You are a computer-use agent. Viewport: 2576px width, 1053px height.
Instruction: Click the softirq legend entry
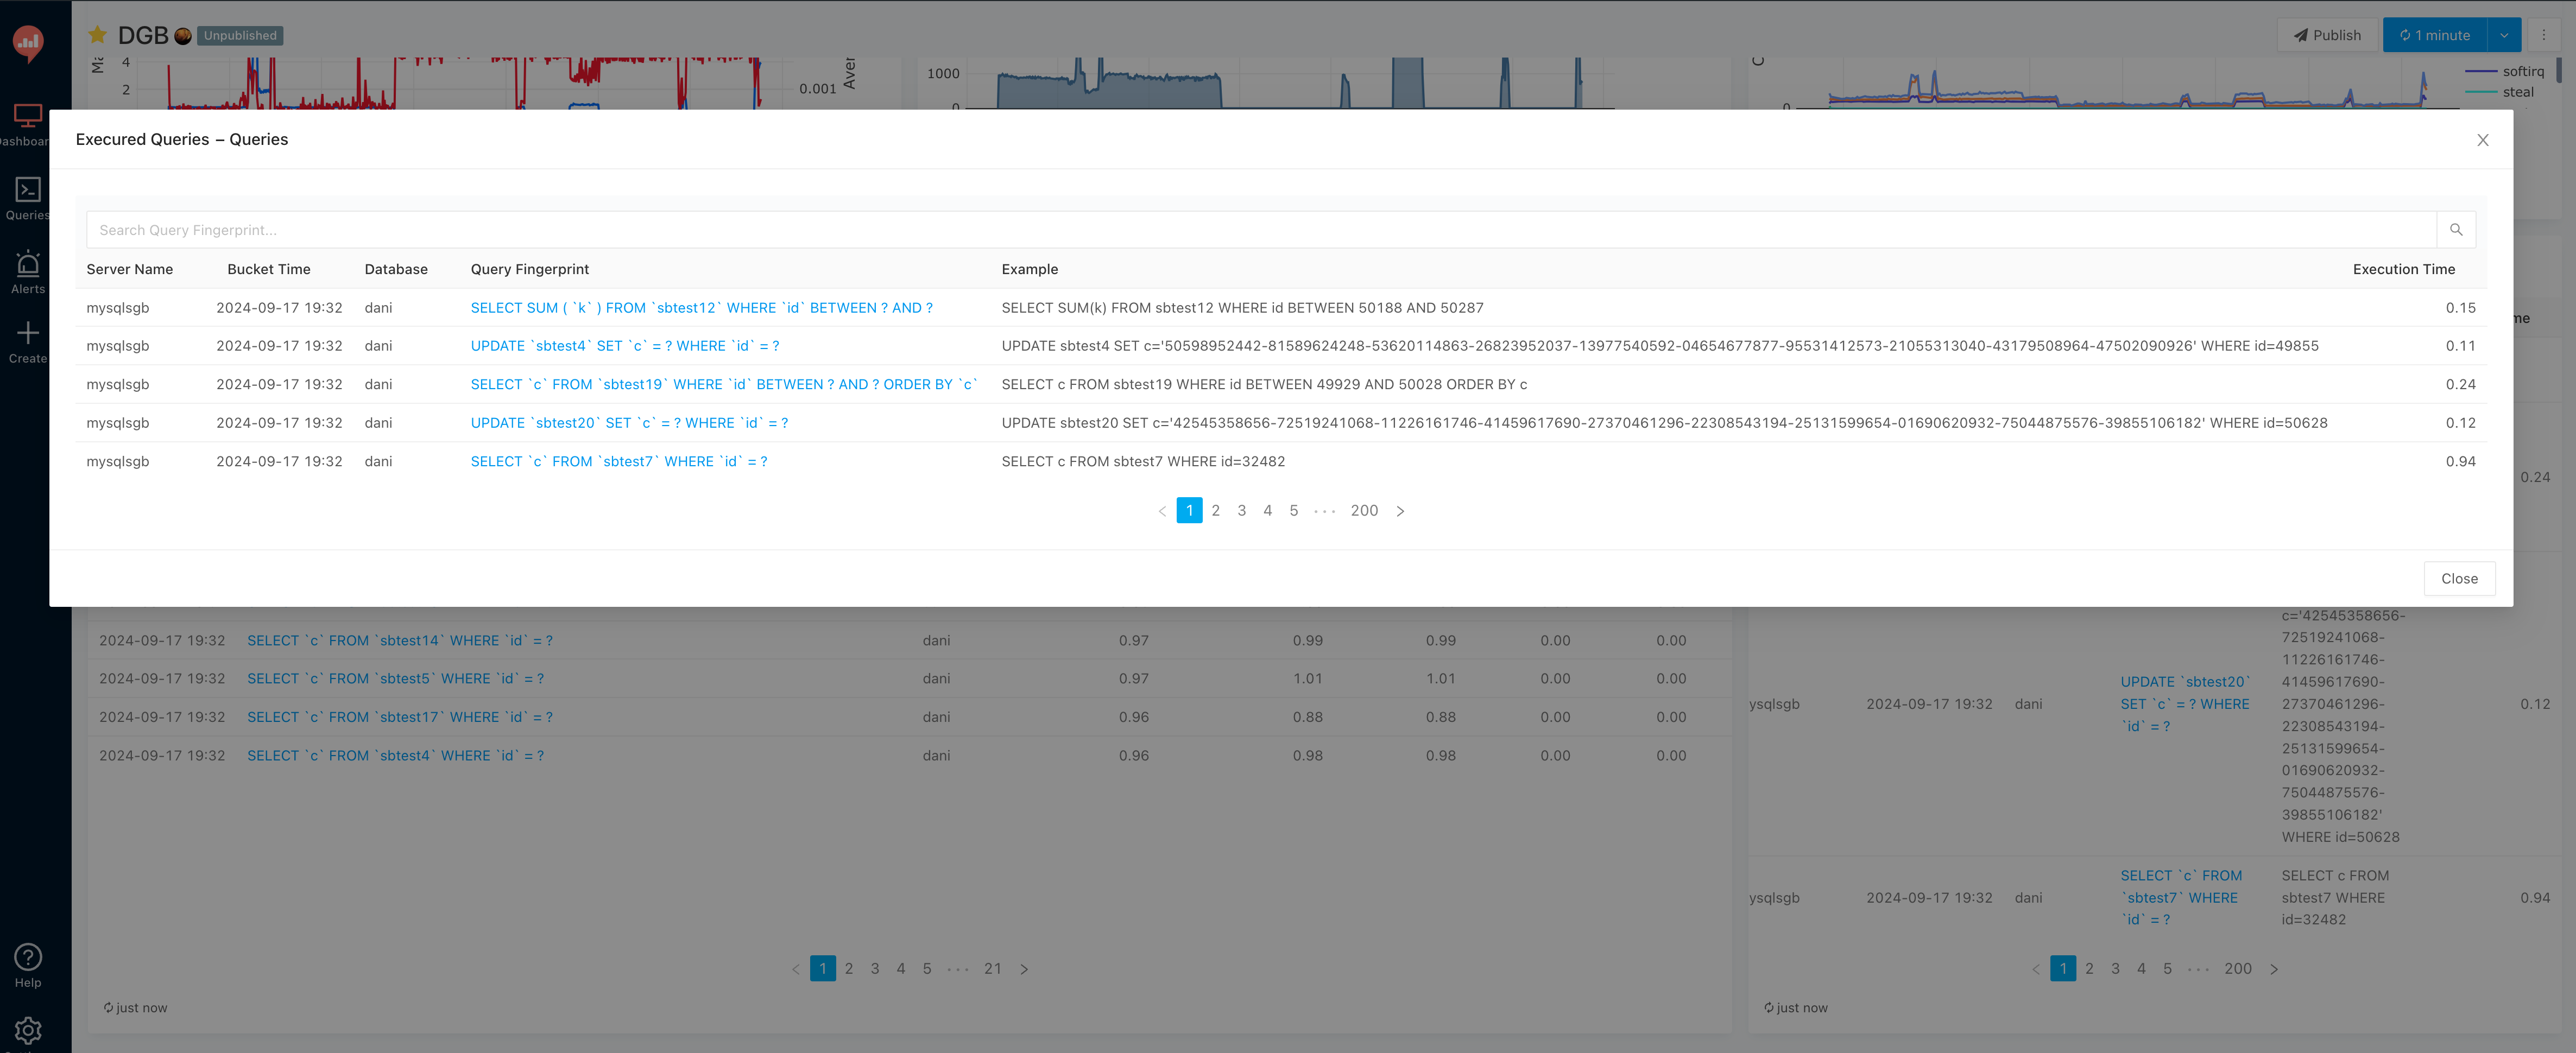coord(2504,71)
